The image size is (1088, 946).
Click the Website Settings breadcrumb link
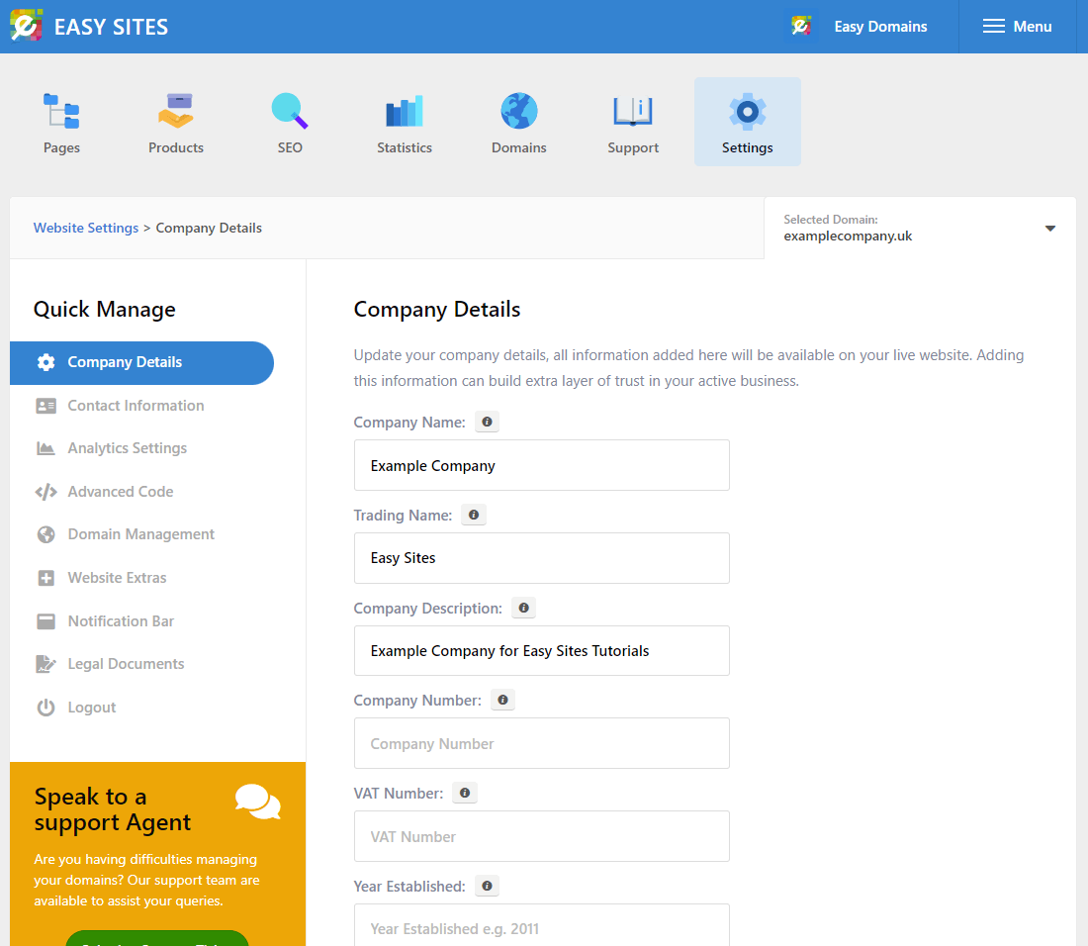86,228
